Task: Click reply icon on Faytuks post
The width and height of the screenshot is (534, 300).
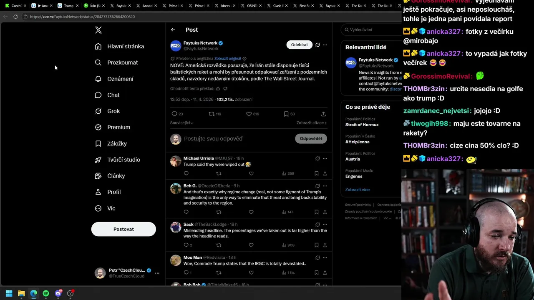Action: [174, 114]
